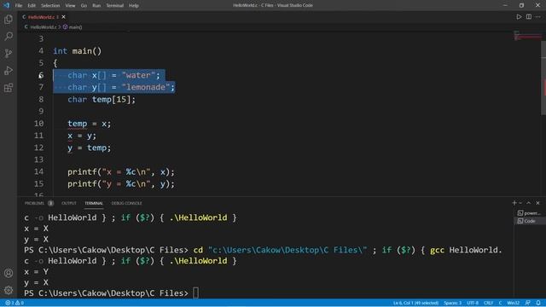Click main() in the breadcrumb
Viewport: 546px width, 307px height.
tap(75, 26)
